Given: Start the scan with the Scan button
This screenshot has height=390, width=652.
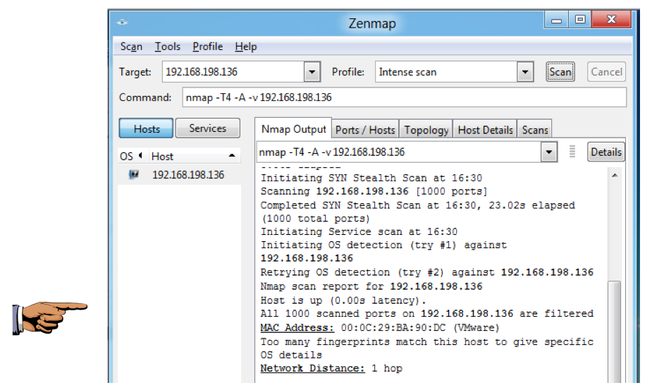Looking at the screenshot, I should (560, 72).
